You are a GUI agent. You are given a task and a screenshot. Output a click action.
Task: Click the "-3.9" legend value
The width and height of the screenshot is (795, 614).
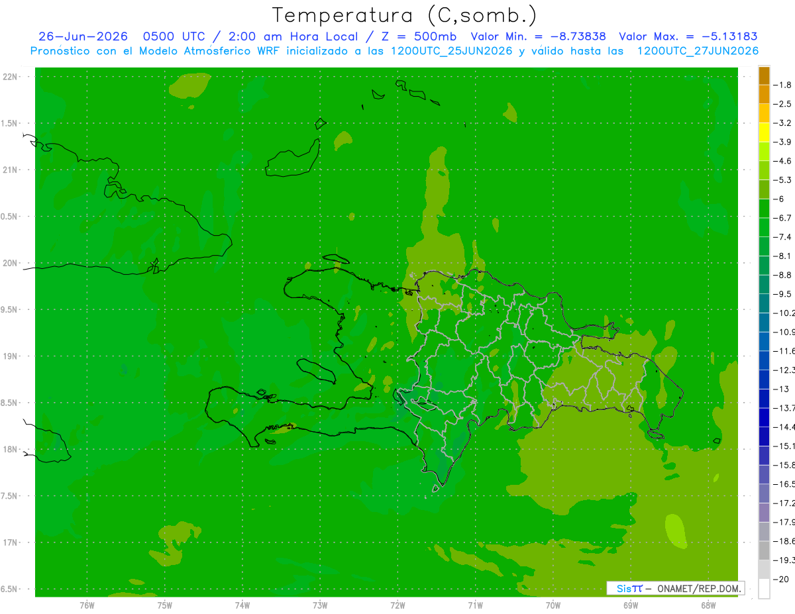click(782, 142)
